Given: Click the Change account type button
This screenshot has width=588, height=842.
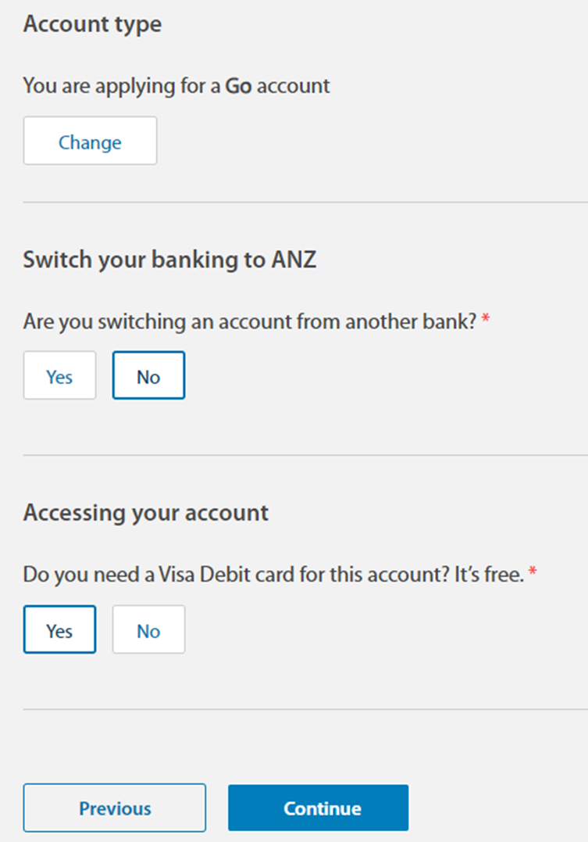Looking at the screenshot, I should [90, 142].
